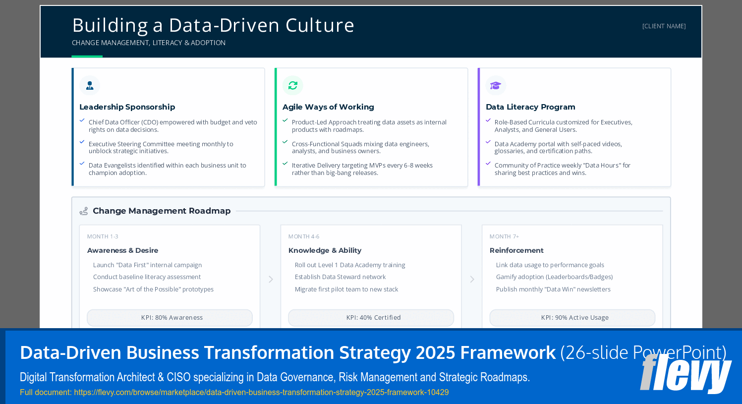Click the Agile Ways of Working refresh icon
The width and height of the screenshot is (742, 404).
tap(293, 85)
